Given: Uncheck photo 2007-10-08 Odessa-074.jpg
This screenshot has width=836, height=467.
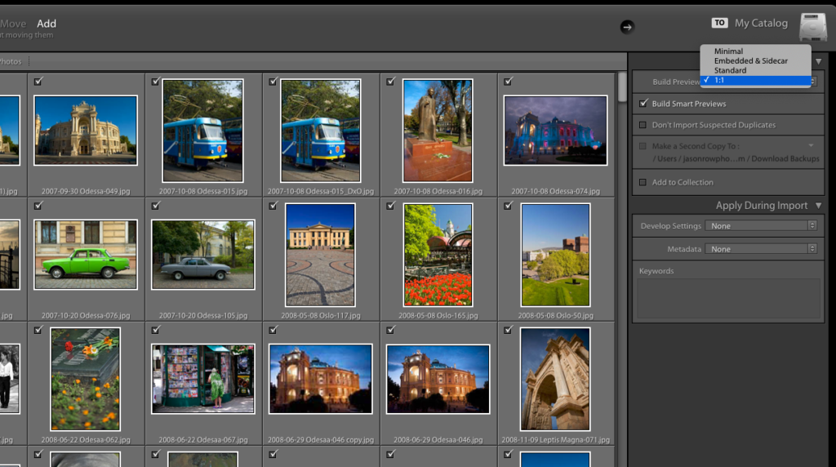Looking at the screenshot, I should pyautogui.click(x=508, y=82).
